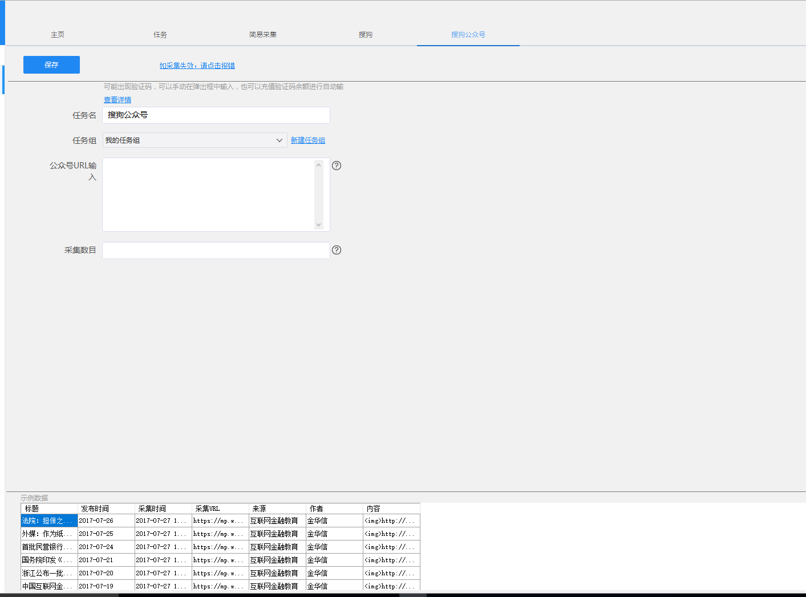The width and height of the screenshot is (806, 597).
Task: Focus the 公众号URL输入 textarea
Action: click(208, 195)
